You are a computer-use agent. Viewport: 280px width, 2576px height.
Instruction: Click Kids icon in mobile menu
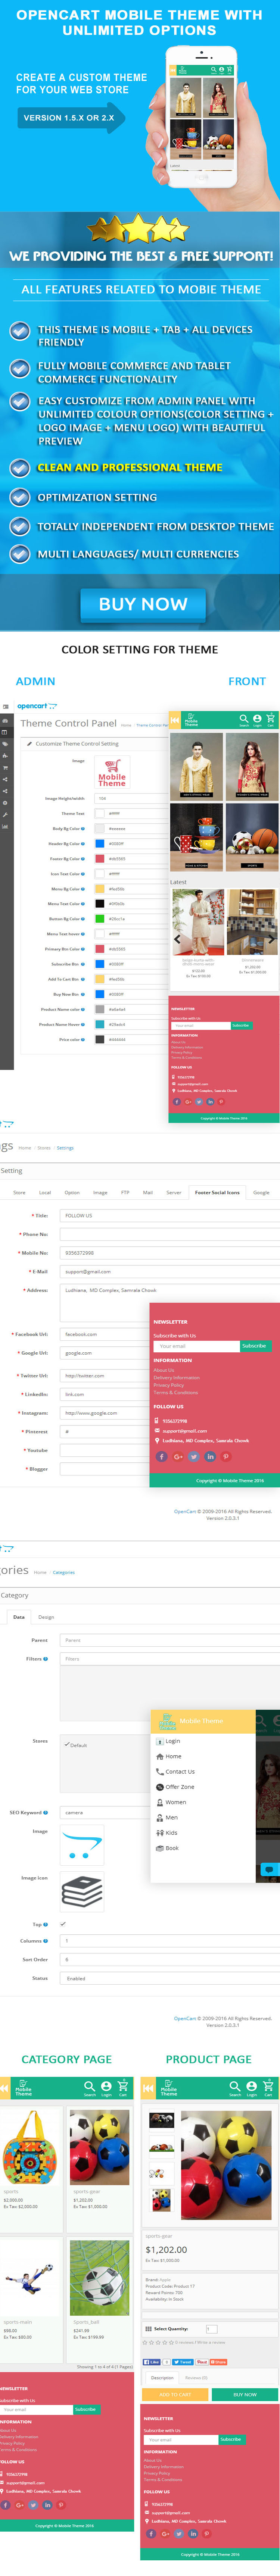coord(160,1833)
